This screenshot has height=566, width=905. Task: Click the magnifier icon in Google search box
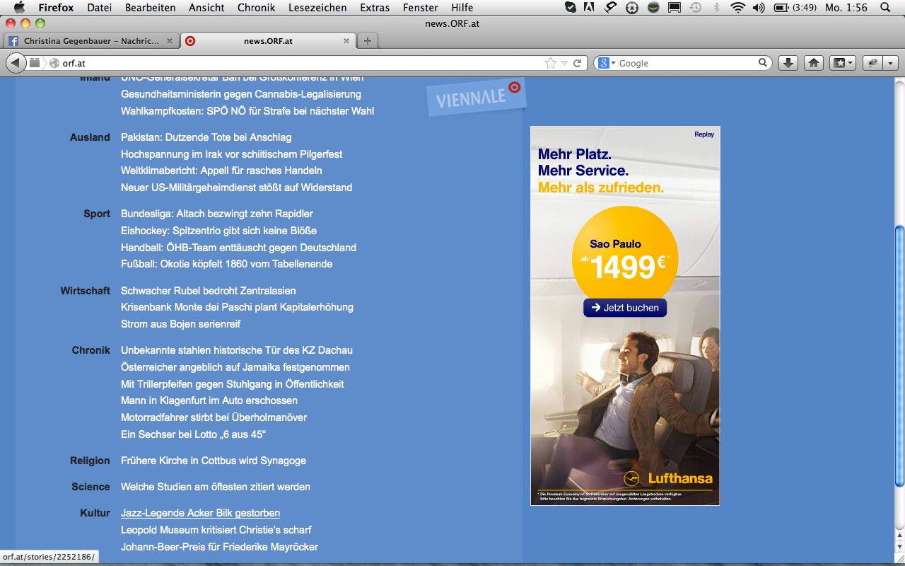763,63
